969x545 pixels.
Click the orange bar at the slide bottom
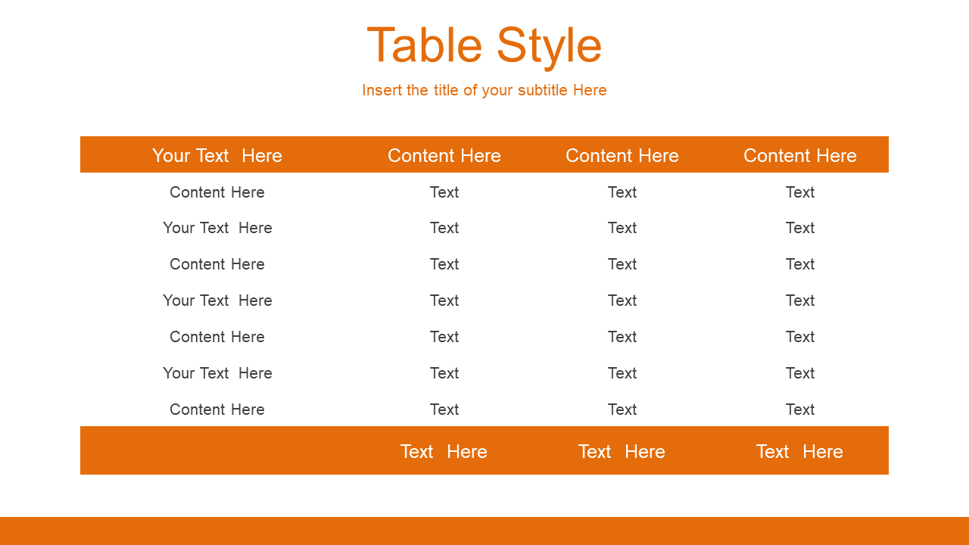point(484,531)
